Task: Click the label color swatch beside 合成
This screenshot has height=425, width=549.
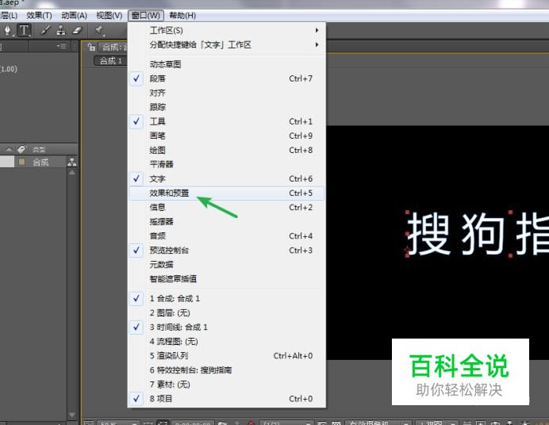Action: 21,162
